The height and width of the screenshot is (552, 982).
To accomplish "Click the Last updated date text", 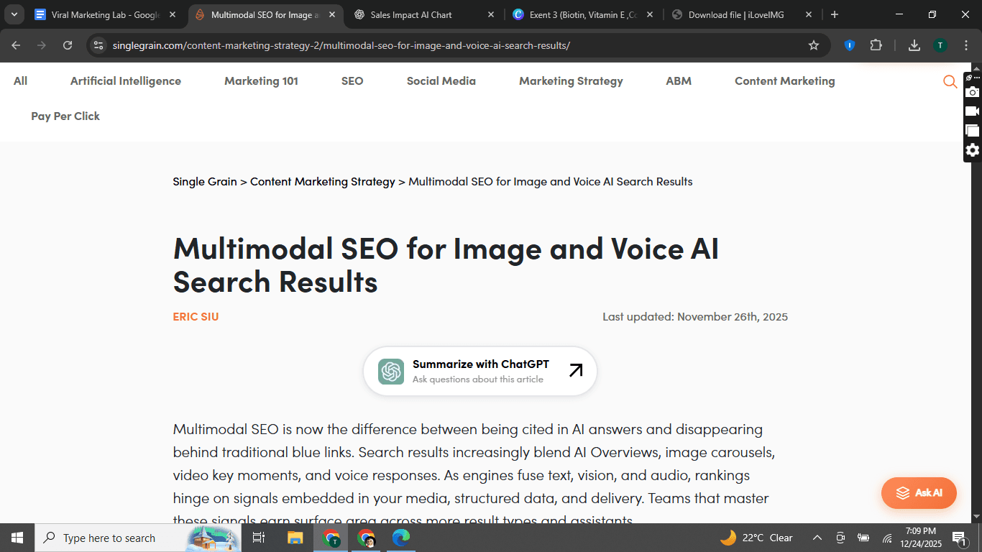I will (695, 317).
